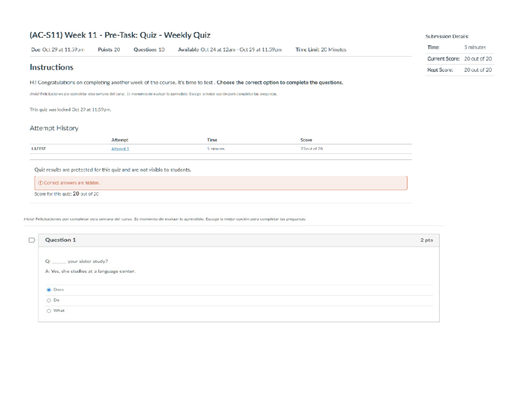The width and height of the screenshot is (520, 401).
Task: Click the 'your sister study?' question text
Action: tap(88, 261)
